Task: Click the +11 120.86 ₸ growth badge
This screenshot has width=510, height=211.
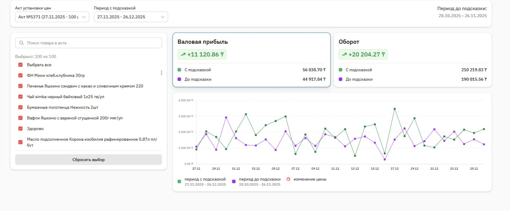Action: [202, 54]
